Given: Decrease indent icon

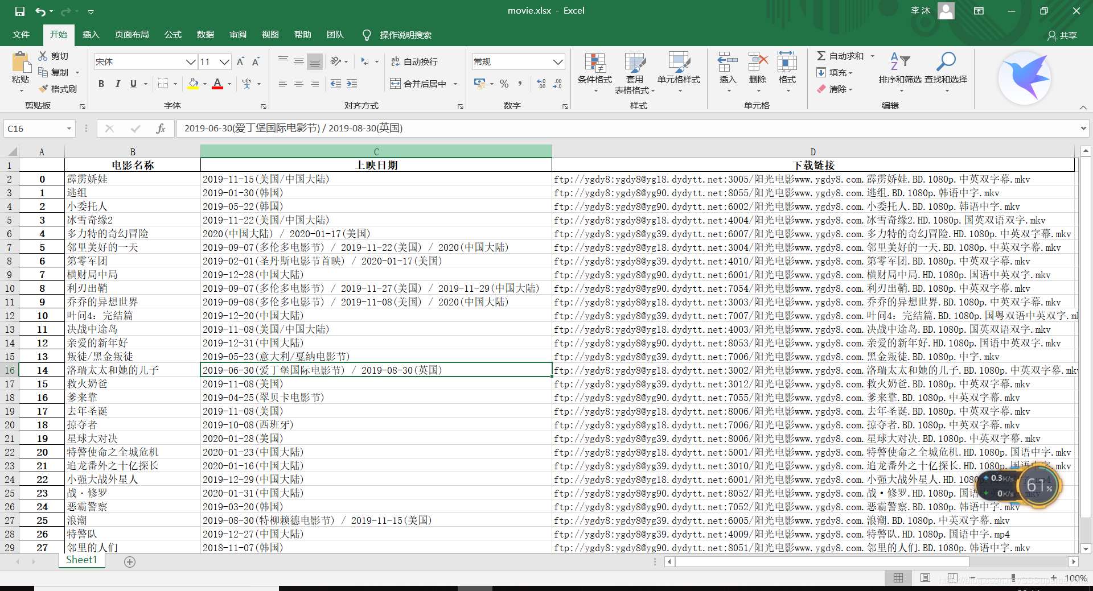Looking at the screenshot, I should [336, 84].
